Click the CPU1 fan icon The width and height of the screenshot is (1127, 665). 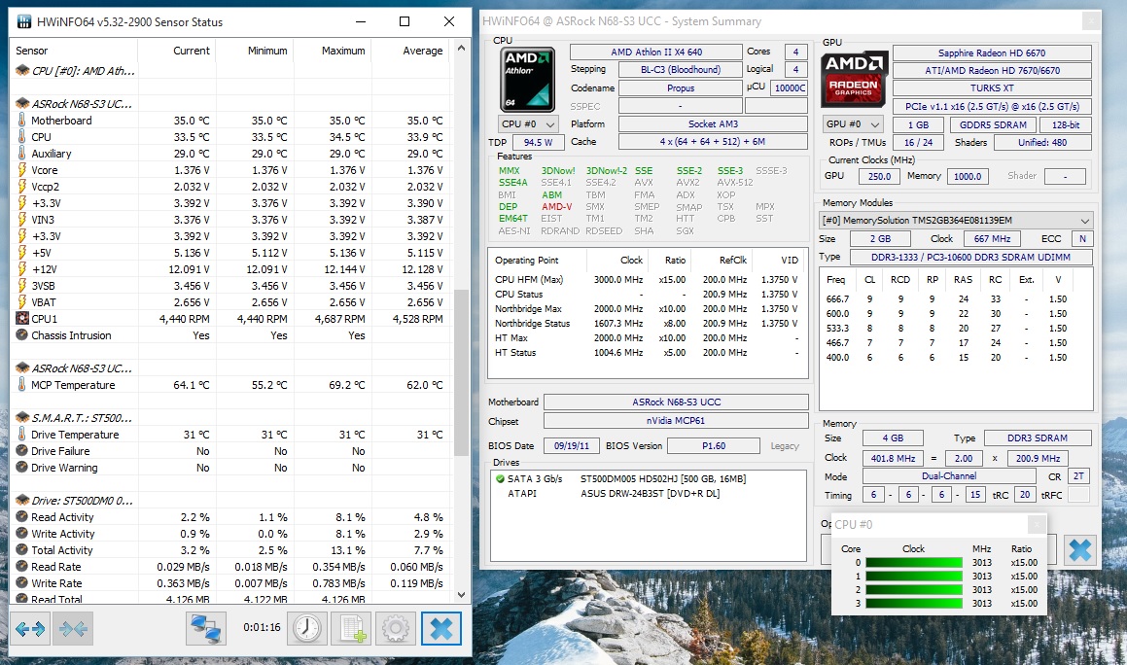22,319
